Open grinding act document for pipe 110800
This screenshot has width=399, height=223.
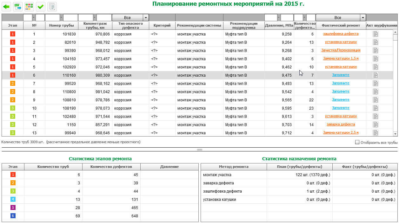click(x=376, y=92)
